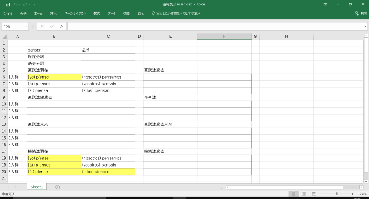Viewport: 369px width, 199px height.
Task: Click inside the formula bar input
Action: (x=215, y=27)
